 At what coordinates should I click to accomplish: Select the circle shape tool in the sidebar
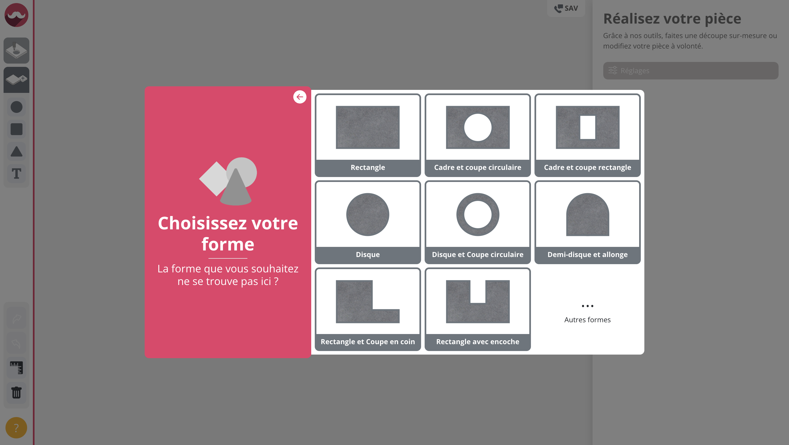pyautogui.click(x=16, y=107)
